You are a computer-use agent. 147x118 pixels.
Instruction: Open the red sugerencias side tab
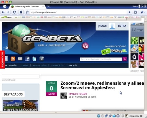pyautogui.click(x=2, y=59)
